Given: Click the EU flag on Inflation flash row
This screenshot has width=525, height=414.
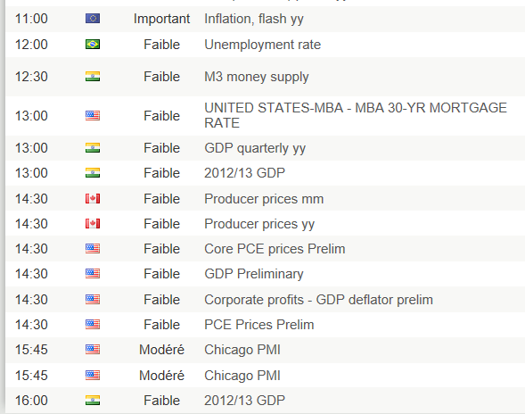Looking at the screenshot, I should (x=93, y=18).
